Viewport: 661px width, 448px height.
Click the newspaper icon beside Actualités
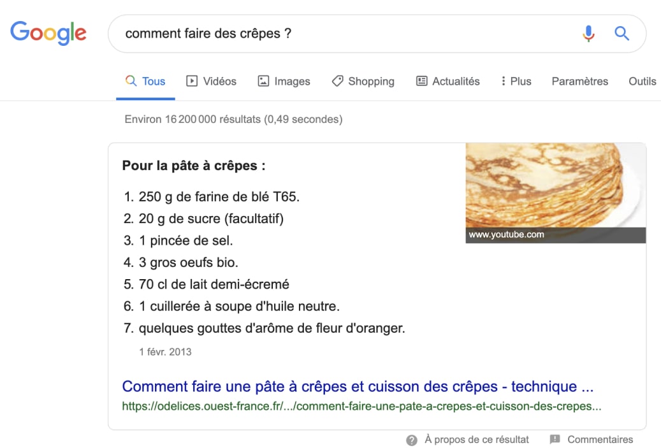tap(421, 81)
